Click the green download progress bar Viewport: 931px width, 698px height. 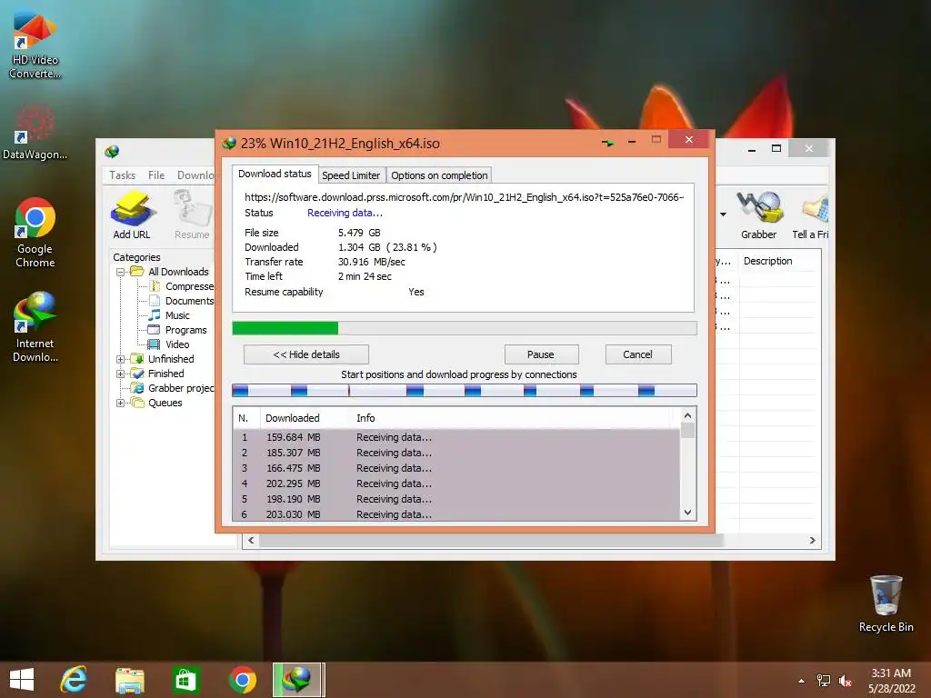pos(465,328)
